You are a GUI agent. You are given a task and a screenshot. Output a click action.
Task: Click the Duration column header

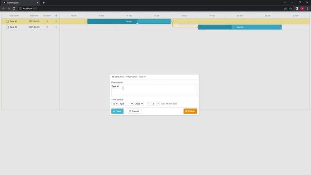pyautogui.click(x=47, y=16)
